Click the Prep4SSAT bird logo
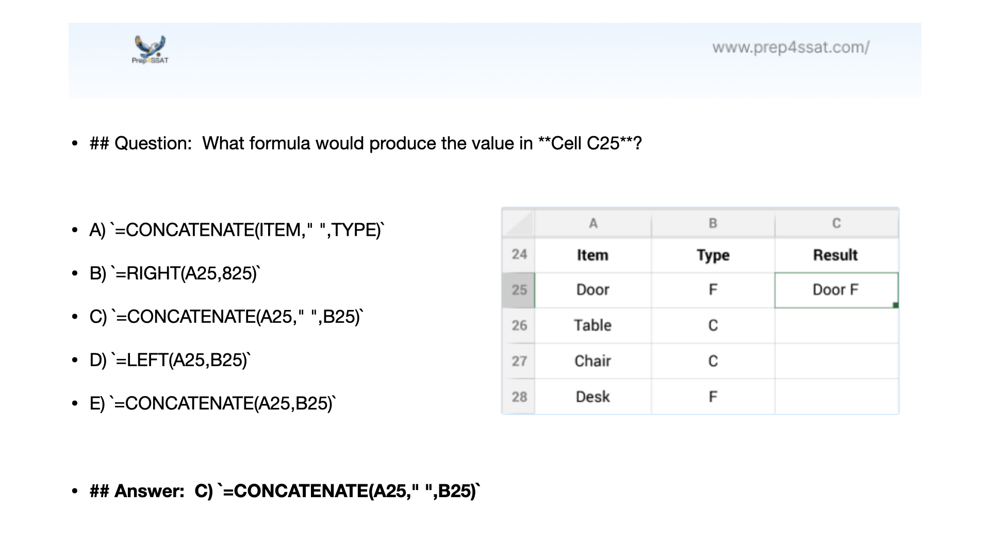The image size is (990, 557). tap(150, 48)
